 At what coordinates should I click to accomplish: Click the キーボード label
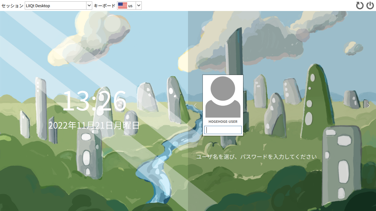click(105, 5)
